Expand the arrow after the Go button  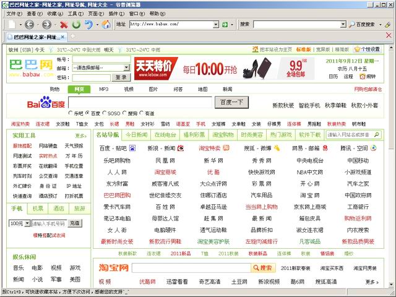pos(232,25)
